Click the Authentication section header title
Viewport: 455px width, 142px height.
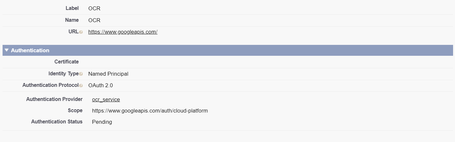pyautogui.click(x=30, y=50)
